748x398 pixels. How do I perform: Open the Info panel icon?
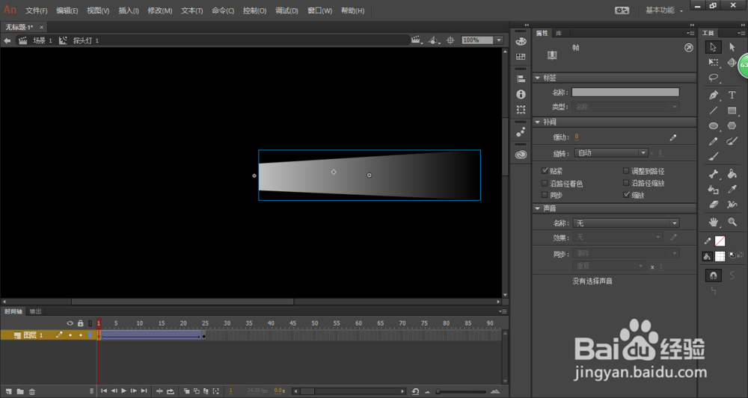click(x=521, y=95)
